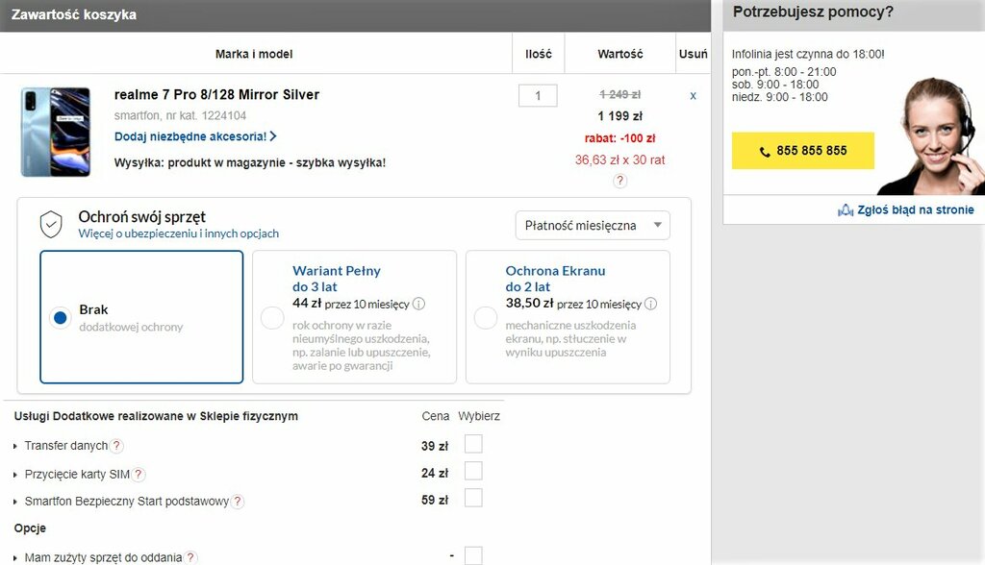Check the Smartfon Bezpieczny Start box
The height and width of the screenshot is (565, 985).
pyautogui.click(x=473, y=499)
